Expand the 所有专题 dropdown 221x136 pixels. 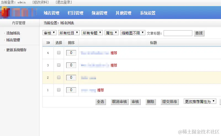point(92,33)
